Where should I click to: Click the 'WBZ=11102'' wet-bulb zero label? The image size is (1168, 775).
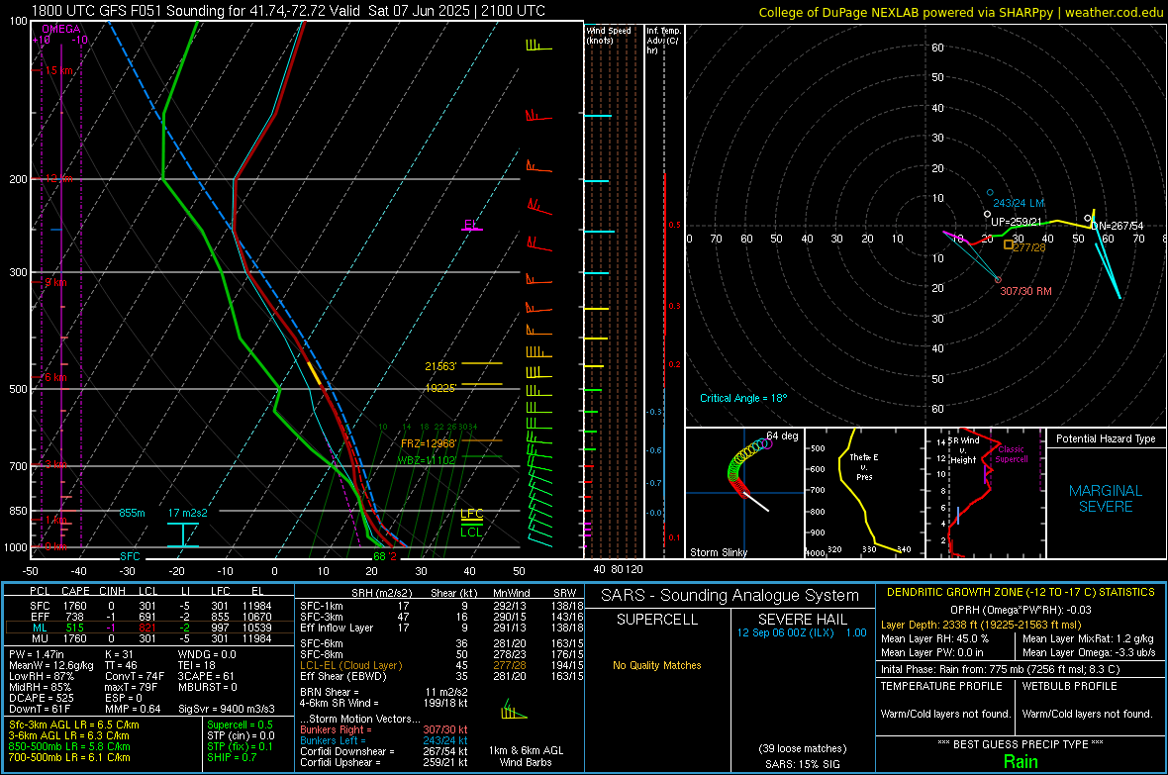coord(427,460)
